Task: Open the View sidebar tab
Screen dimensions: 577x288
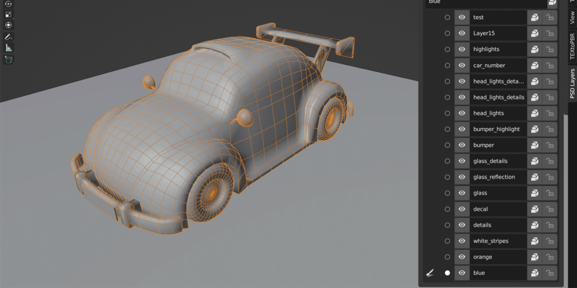Action: (572, 17)
